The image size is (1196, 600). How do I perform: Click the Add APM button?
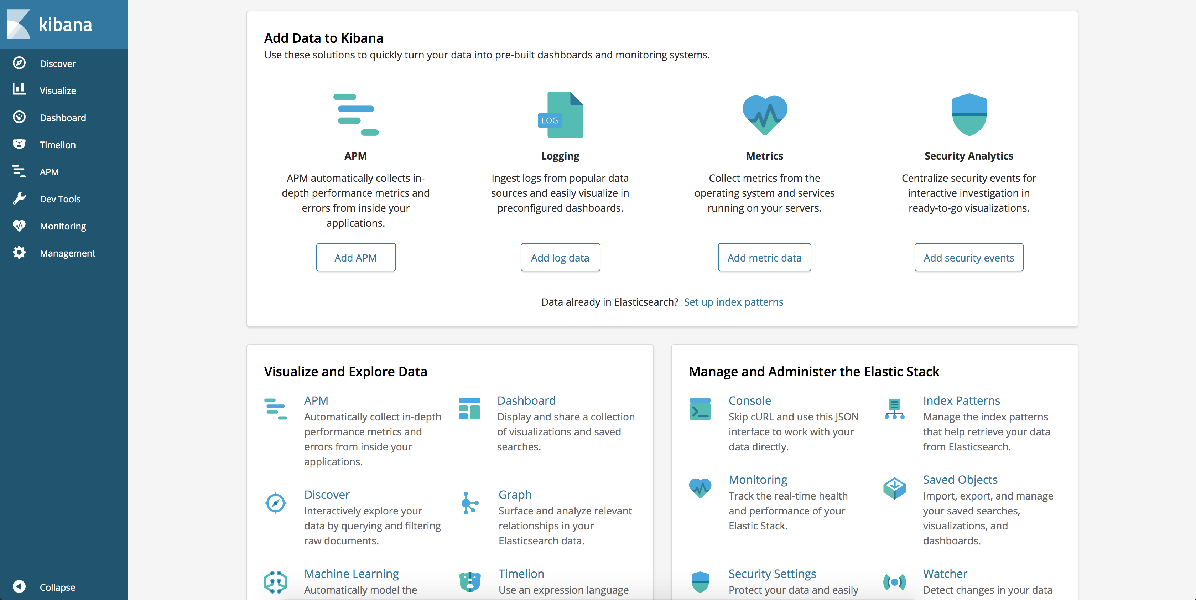coord(356,257)
